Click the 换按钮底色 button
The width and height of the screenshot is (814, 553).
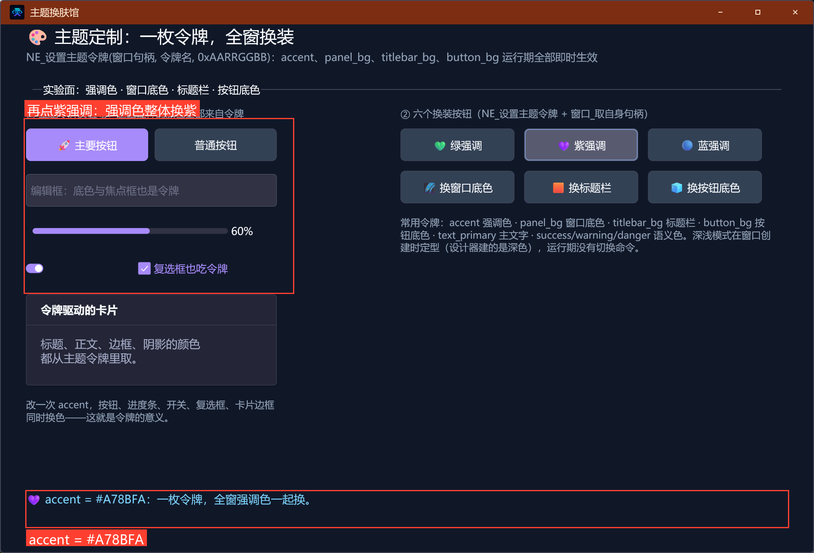[x=705, y=187]
